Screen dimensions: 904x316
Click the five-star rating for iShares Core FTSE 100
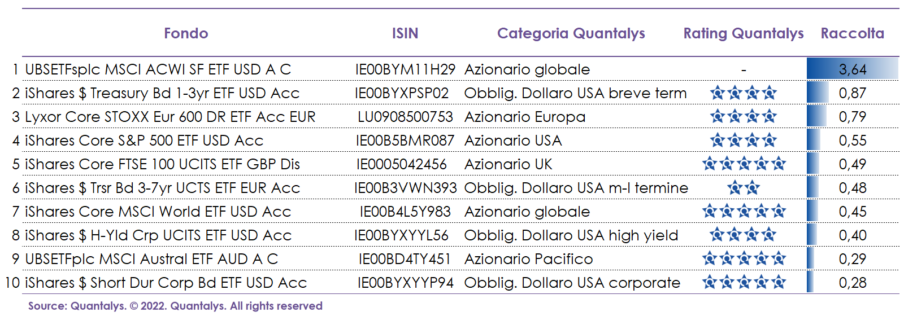click(743, 164)
